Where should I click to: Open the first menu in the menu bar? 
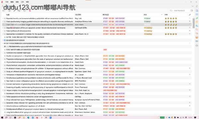(7, 2)
